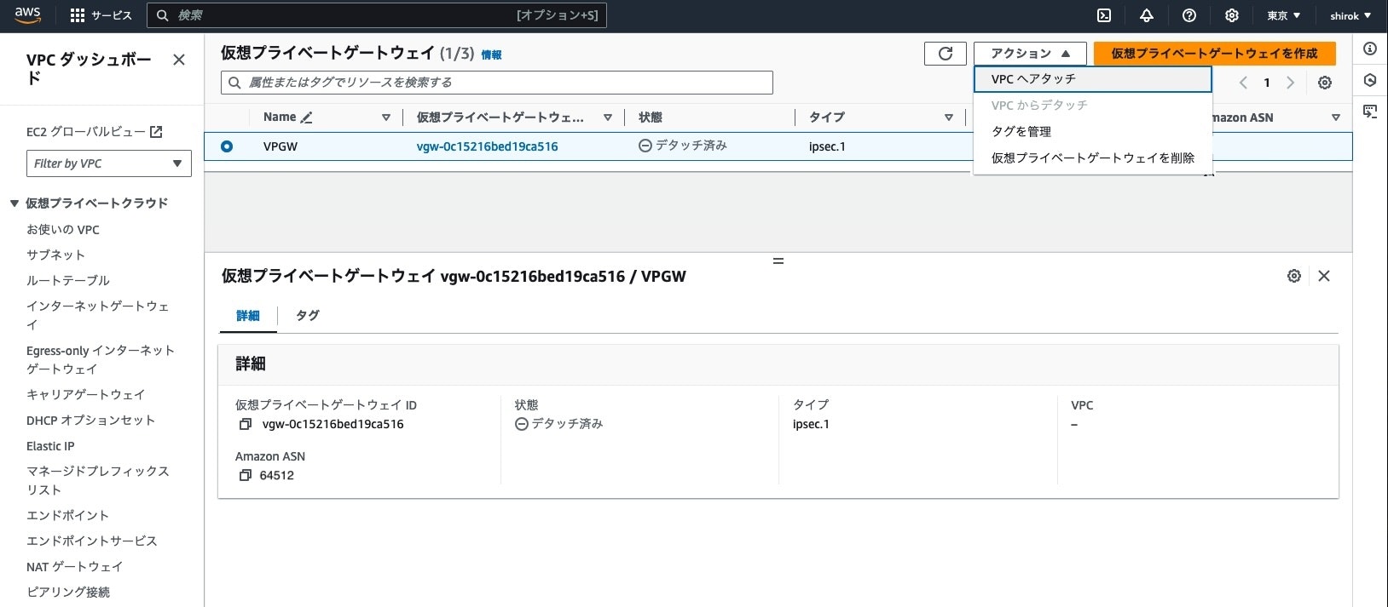Screen dimensions: 1388x607
Task: Refresh the virtual private gateway list
Action: [946, 54]
